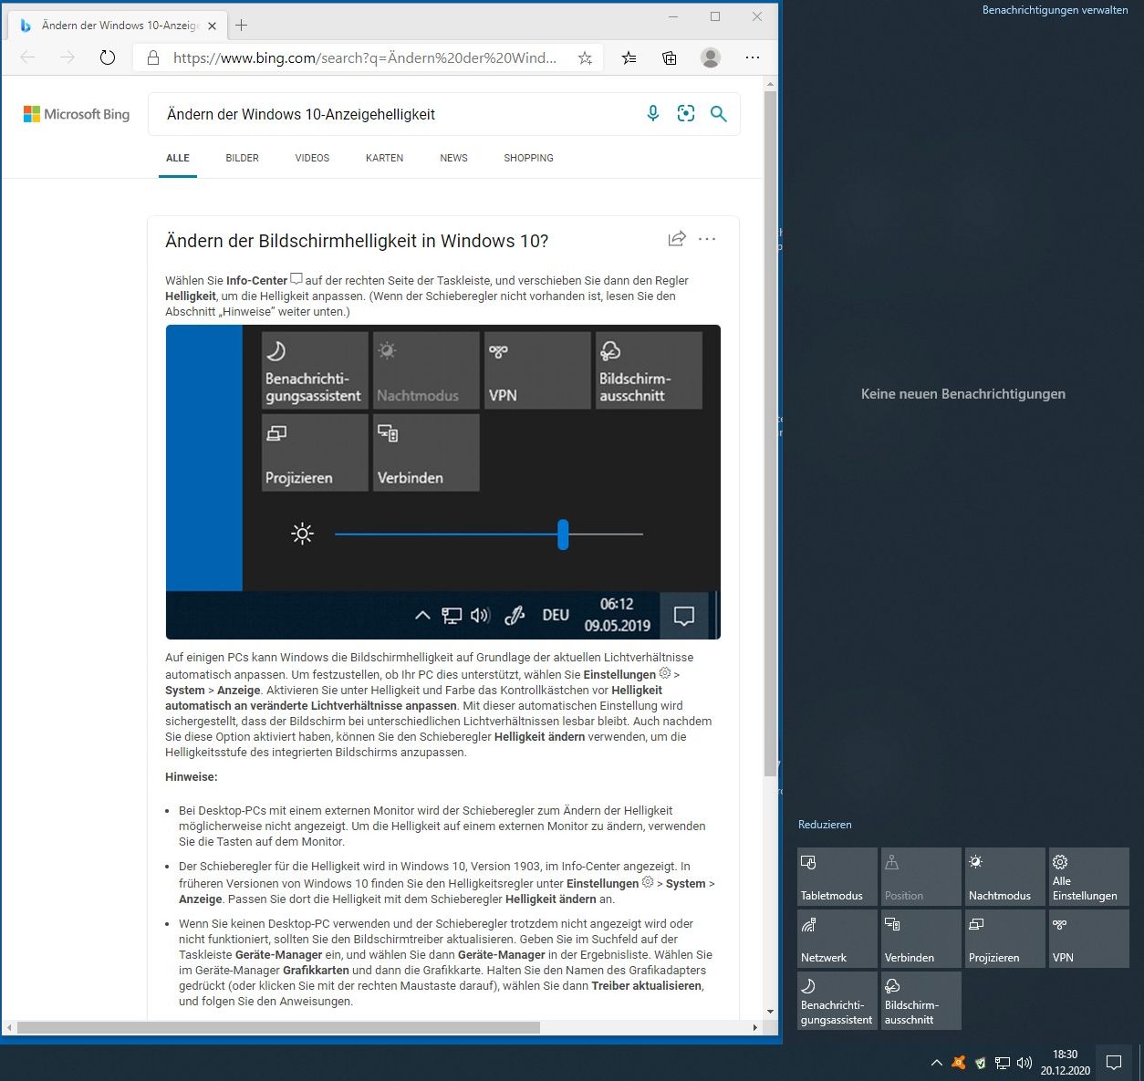Click heading Ändern der Bildschirmhelligkeit in Windows 10?
Screen dimensions: 1144x1081
(357, 241)
